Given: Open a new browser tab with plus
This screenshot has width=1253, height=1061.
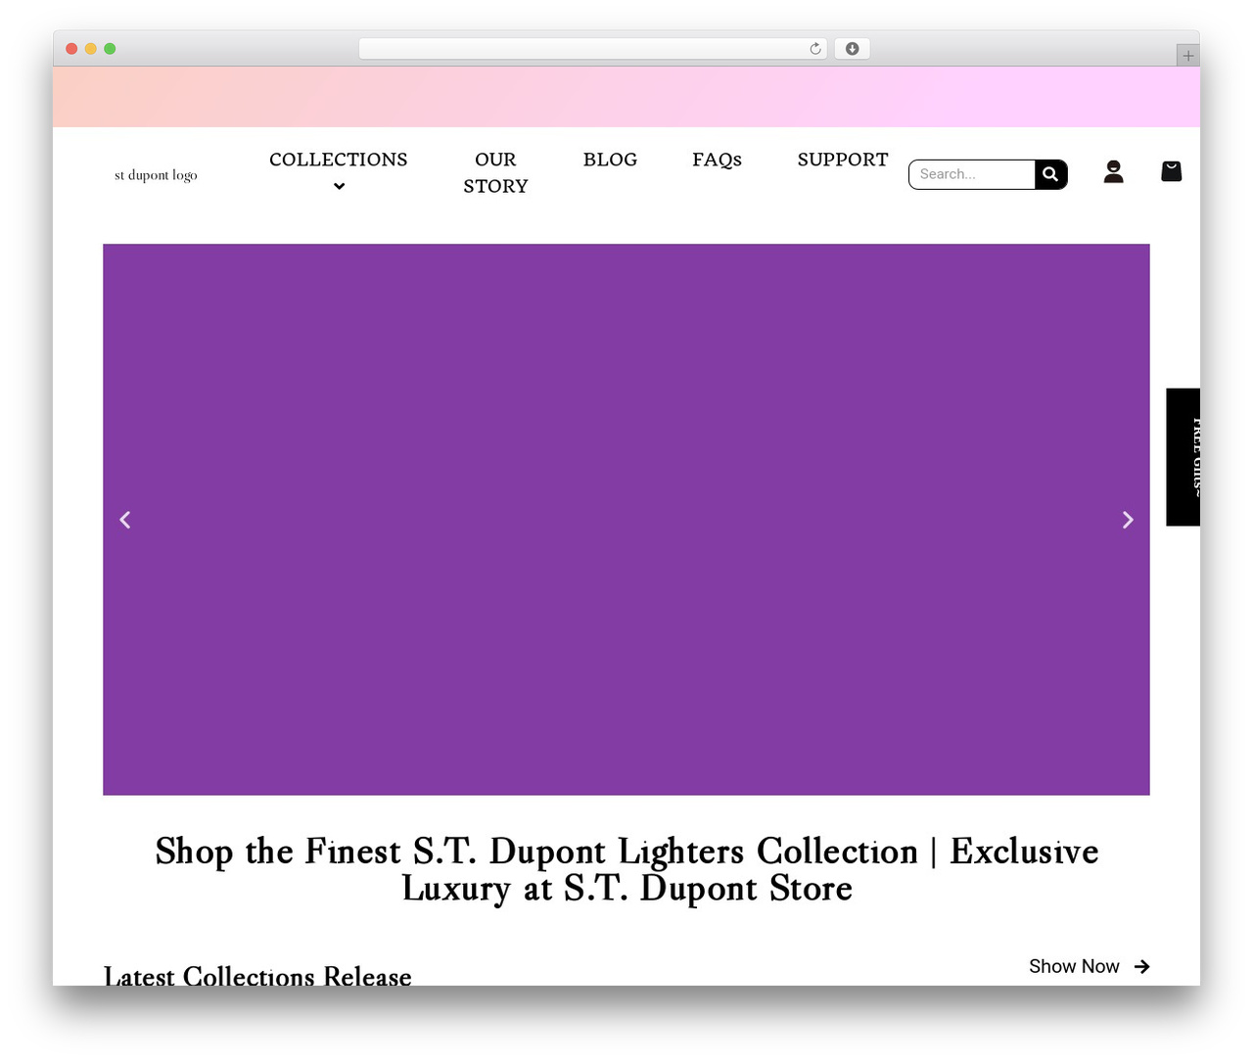Looking at the screenshot, I should 1187,56.
